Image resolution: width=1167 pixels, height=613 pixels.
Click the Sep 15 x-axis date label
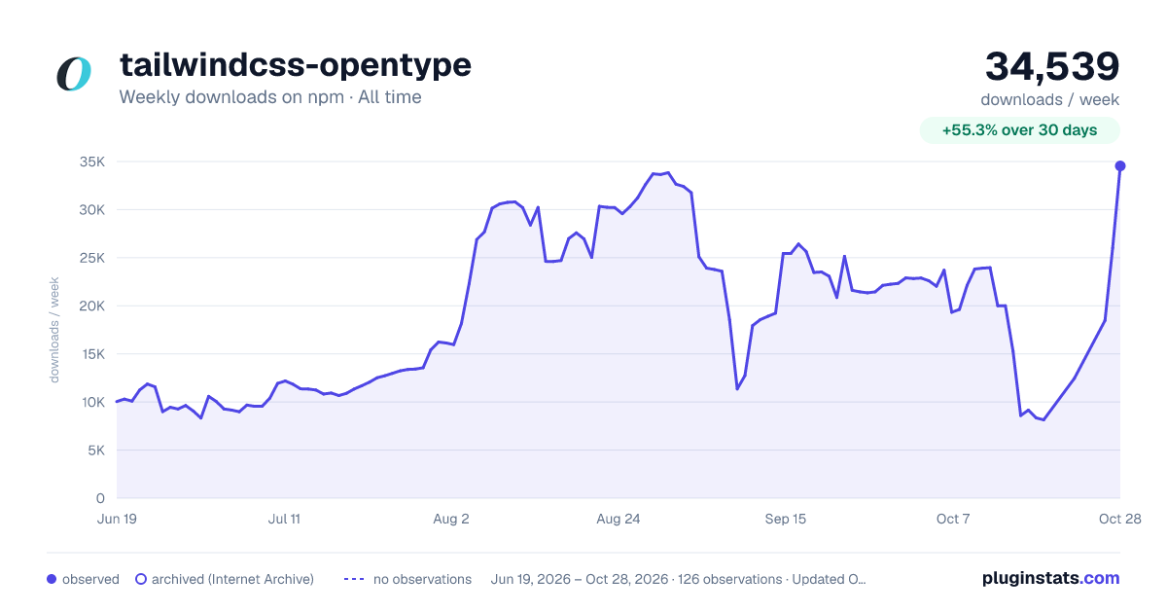tap(786, 520)
